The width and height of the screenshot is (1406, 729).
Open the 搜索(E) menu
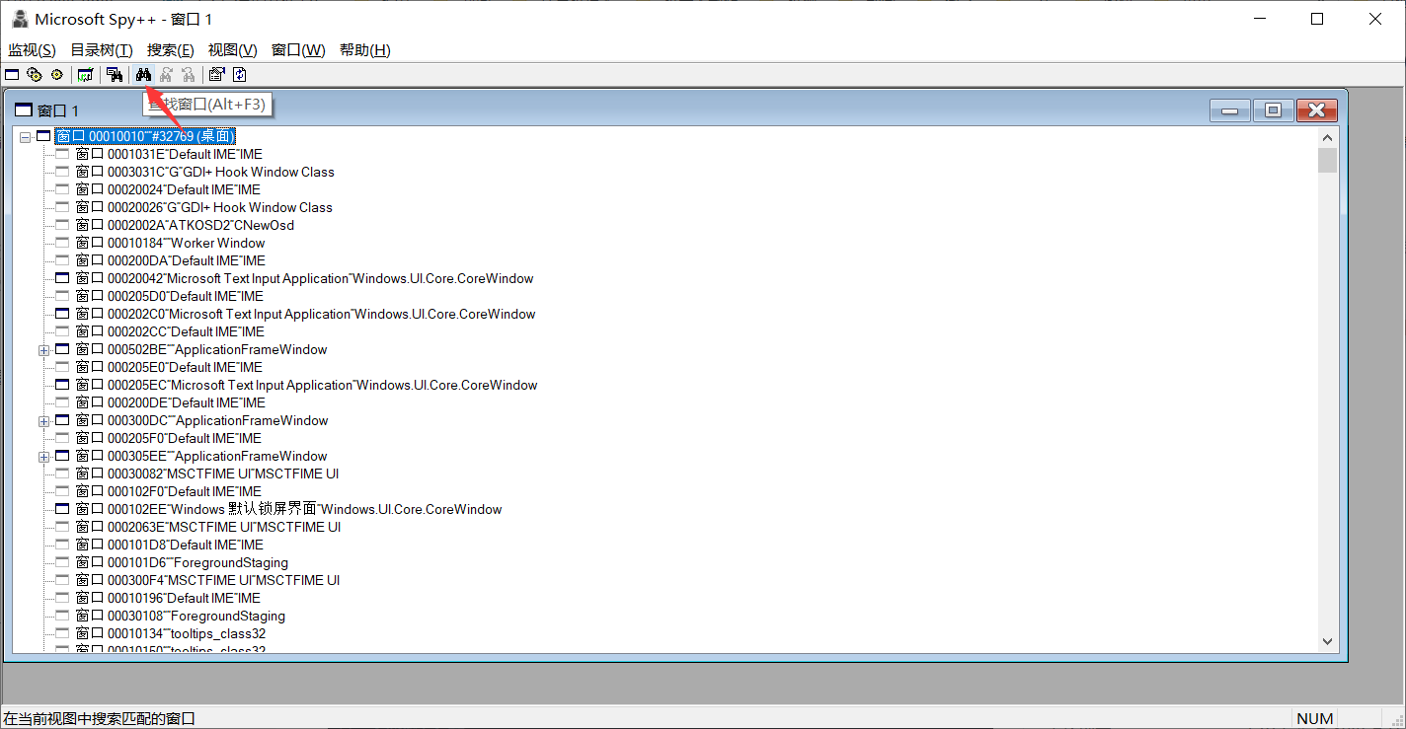pyautogui.click(x=170, y=50)
